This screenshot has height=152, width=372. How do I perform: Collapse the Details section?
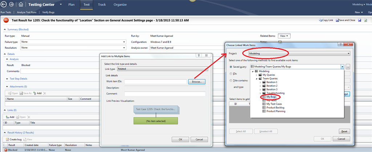click(x=5, y=54)
